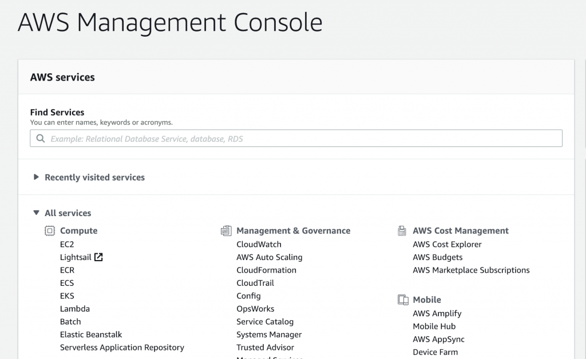
Task: Click the Mobile category devices icon
Action: [403, 300]
